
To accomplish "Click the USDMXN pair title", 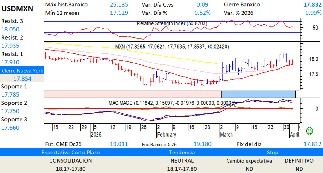I will click(17, 9).
